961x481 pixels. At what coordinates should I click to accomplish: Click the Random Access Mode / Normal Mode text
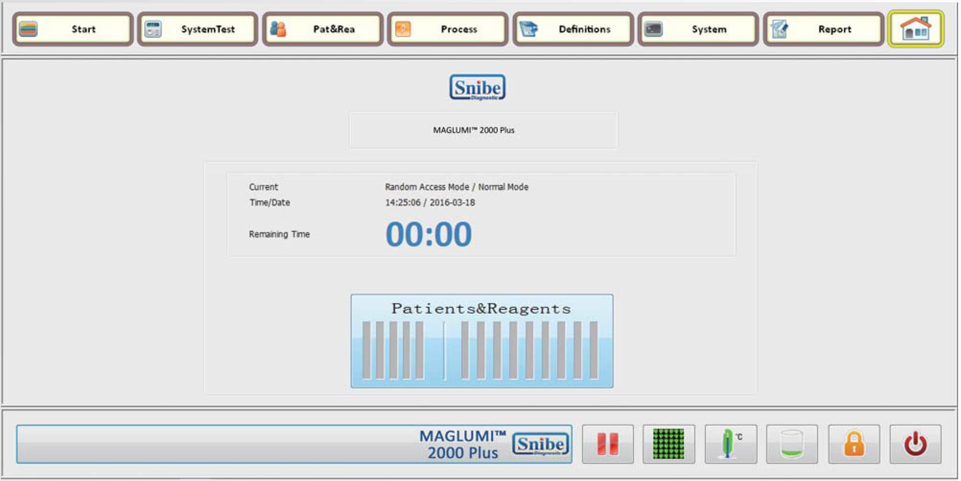457,187
